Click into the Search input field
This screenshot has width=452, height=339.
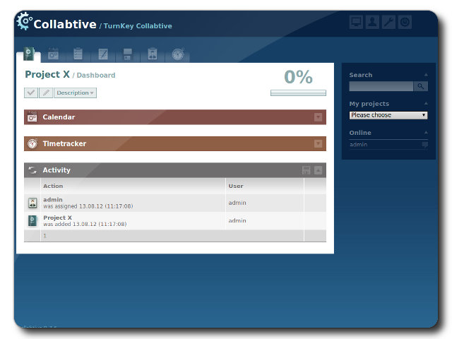point(381,86)
